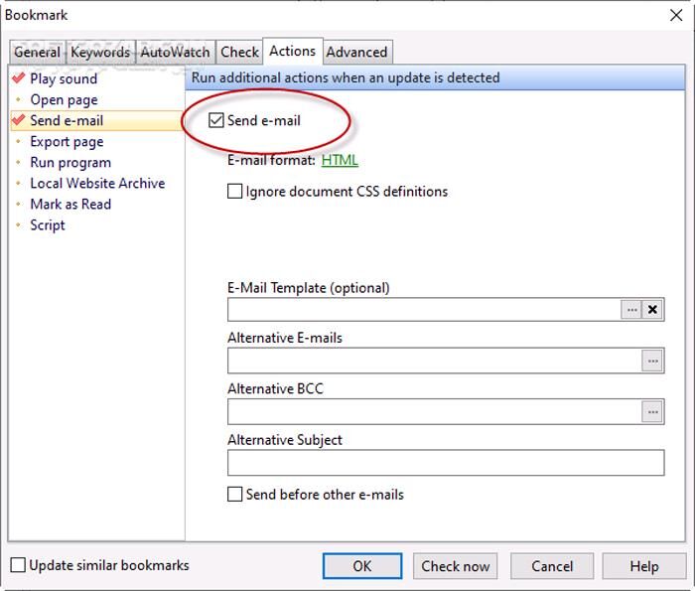The image size is (695, 591).
Task: Open Local Website Archive action settings
Action: [97, 184]
